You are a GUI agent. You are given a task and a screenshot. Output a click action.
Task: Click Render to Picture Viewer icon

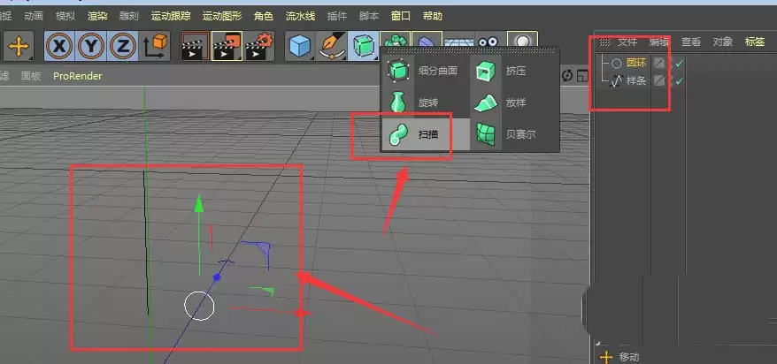pos(227,47)
